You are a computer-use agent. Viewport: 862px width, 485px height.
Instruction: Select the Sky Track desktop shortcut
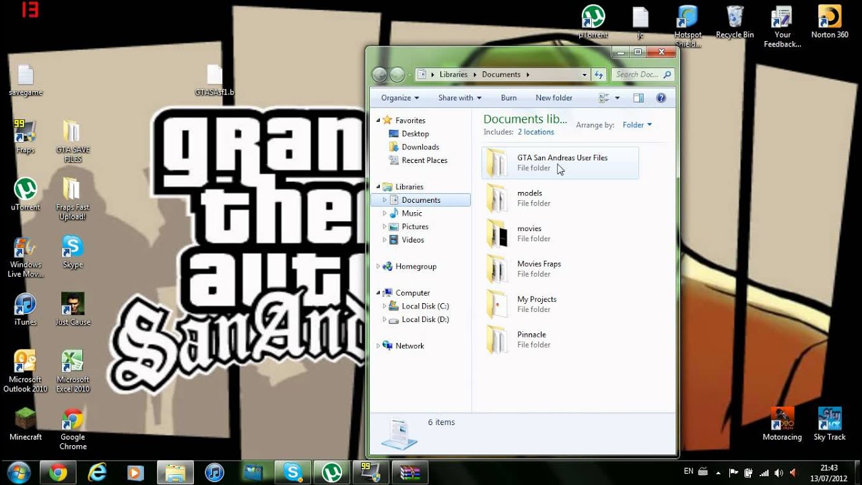point(830,424)
